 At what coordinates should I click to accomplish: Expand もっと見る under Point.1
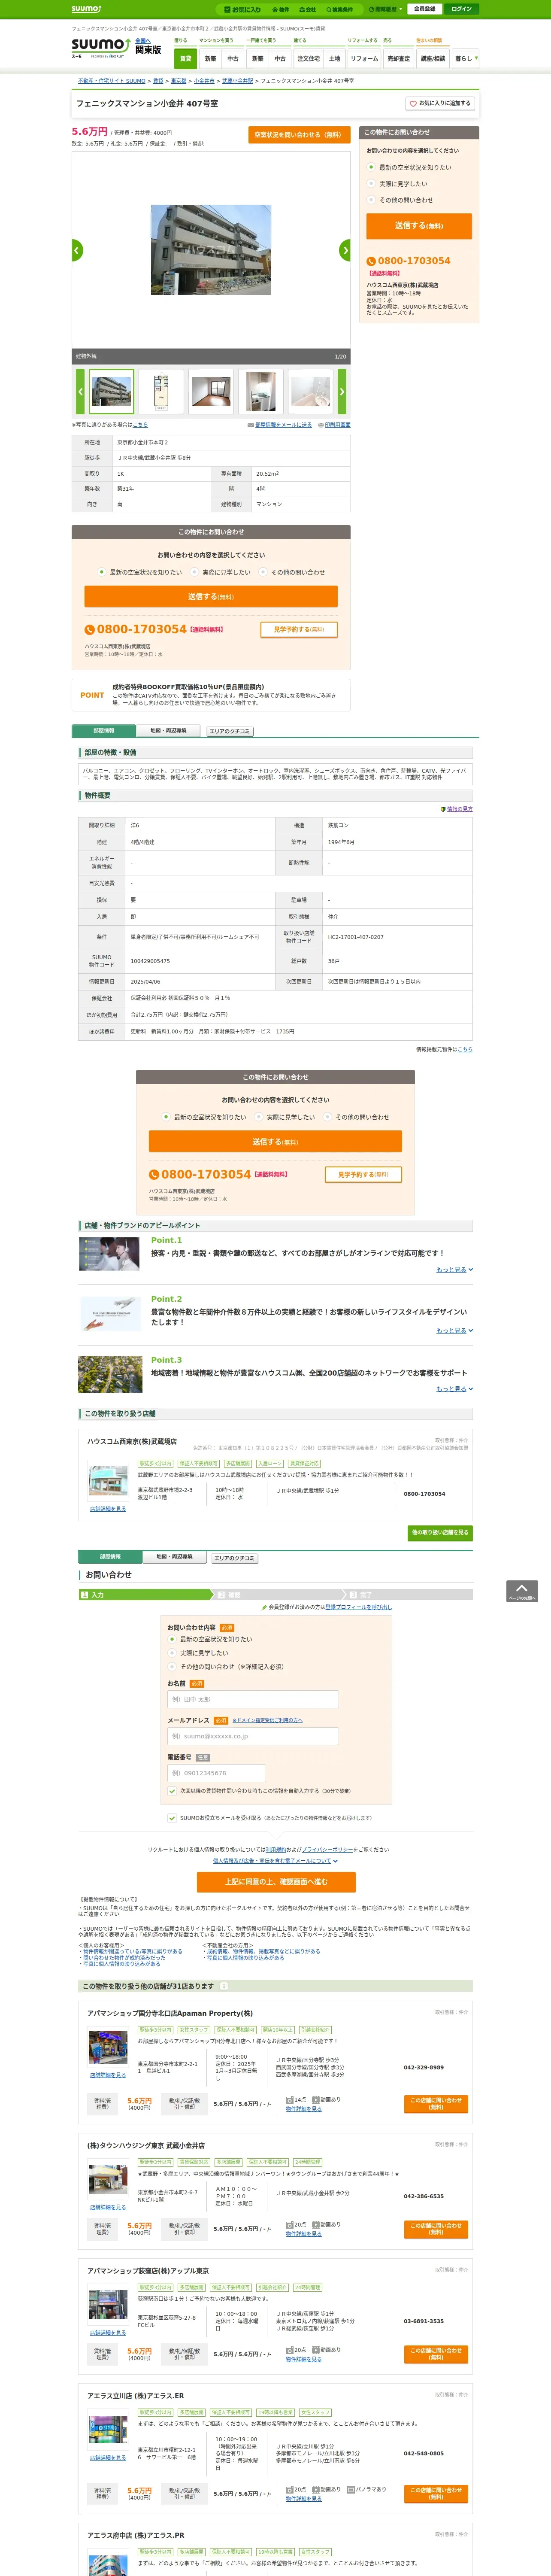pyautogui.click(x=455, y=1269)
